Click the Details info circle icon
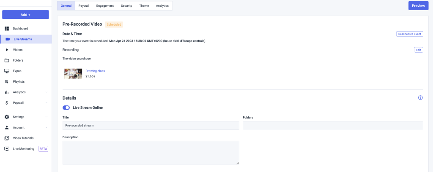433x172 pixels. click(x=420, y=98)
